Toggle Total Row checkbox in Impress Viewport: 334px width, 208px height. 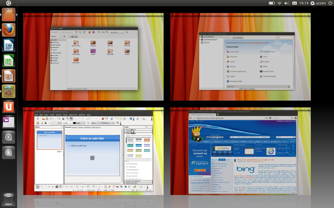(x=127, y=167)
